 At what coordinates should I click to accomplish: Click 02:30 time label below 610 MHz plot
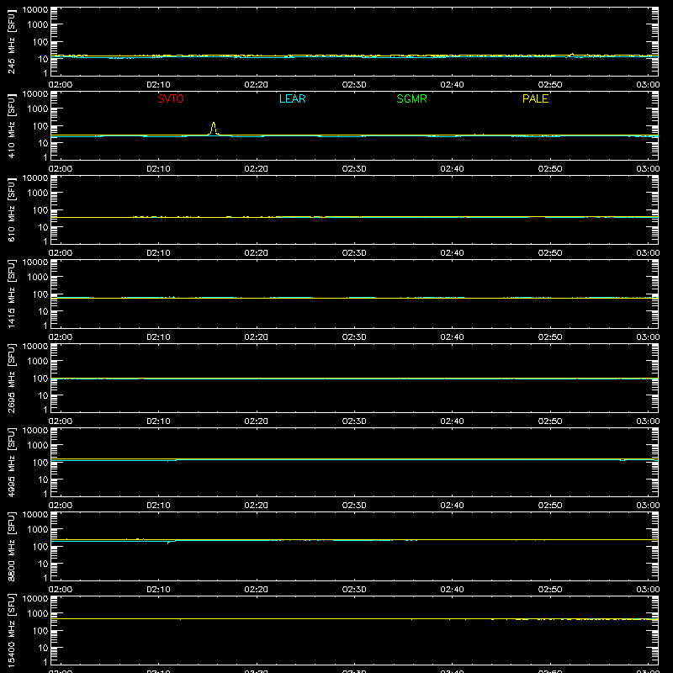pos(354,253)
